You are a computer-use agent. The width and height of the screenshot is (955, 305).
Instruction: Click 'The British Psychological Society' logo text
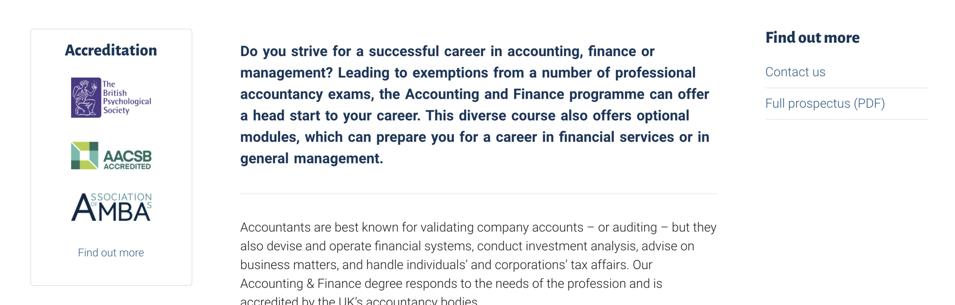pos(127,97)
